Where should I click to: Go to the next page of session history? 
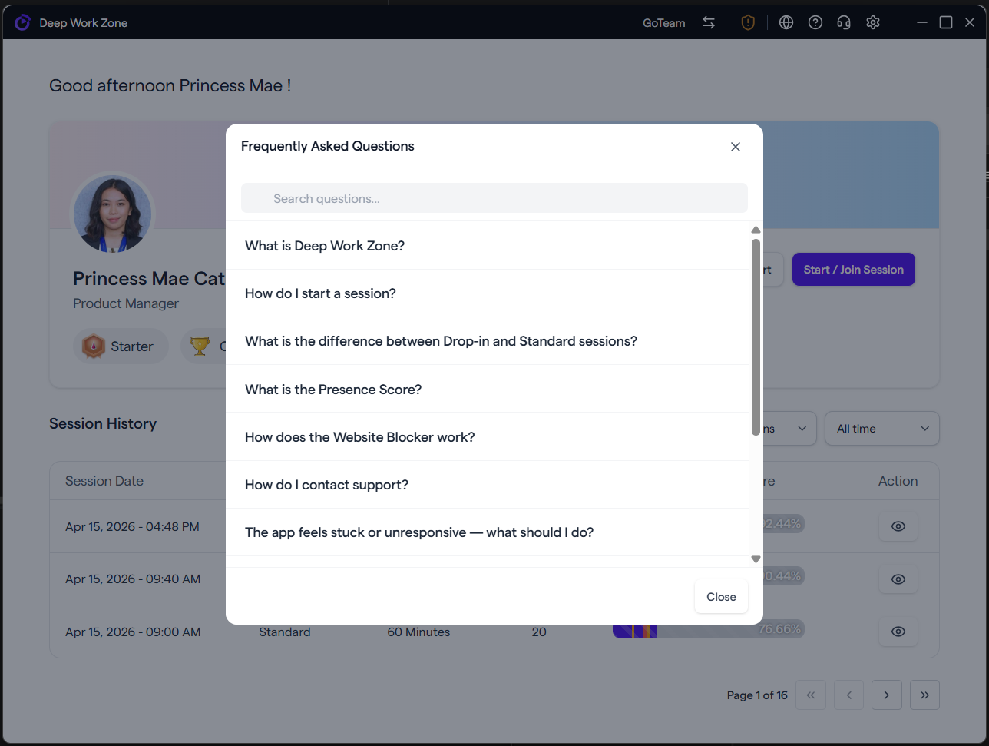[x=886, y=695]
